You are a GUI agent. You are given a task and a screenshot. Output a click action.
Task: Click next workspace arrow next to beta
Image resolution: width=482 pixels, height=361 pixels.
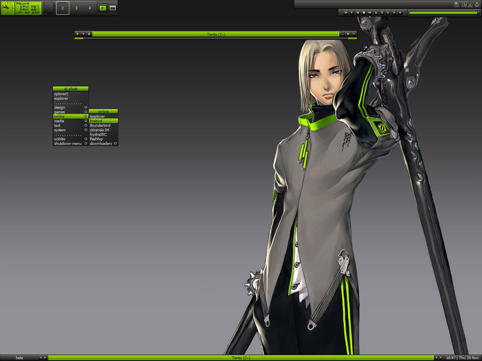(x=45, y=358)
